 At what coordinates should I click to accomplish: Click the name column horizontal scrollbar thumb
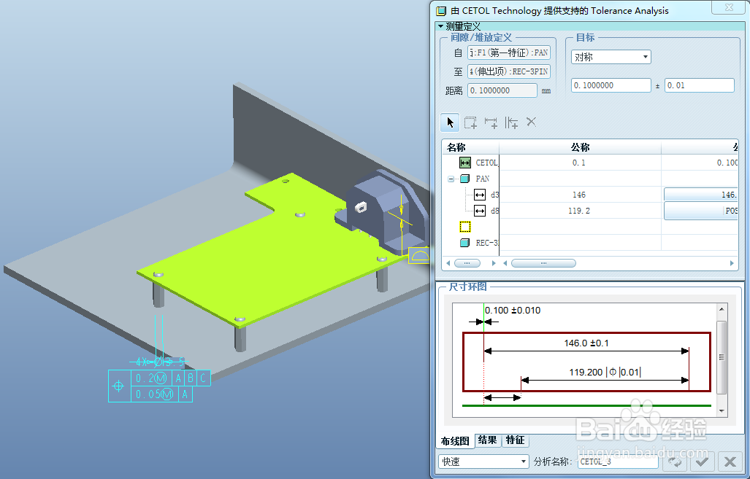point(467,263)
